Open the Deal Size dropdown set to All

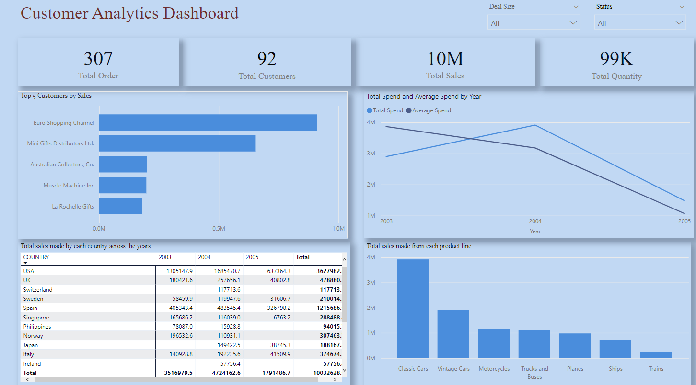pos(534,23)
